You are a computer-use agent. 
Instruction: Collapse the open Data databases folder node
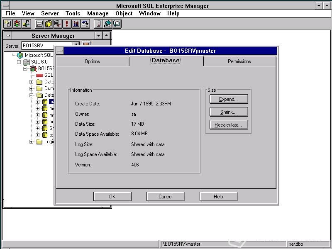(x=32, y=95)
